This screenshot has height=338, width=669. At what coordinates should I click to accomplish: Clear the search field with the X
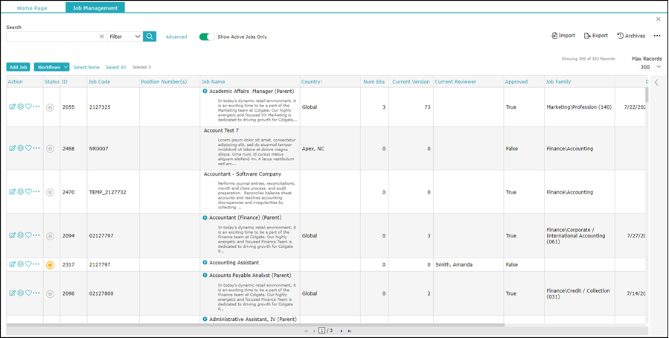pyautogui.click(x=101, y=36)
